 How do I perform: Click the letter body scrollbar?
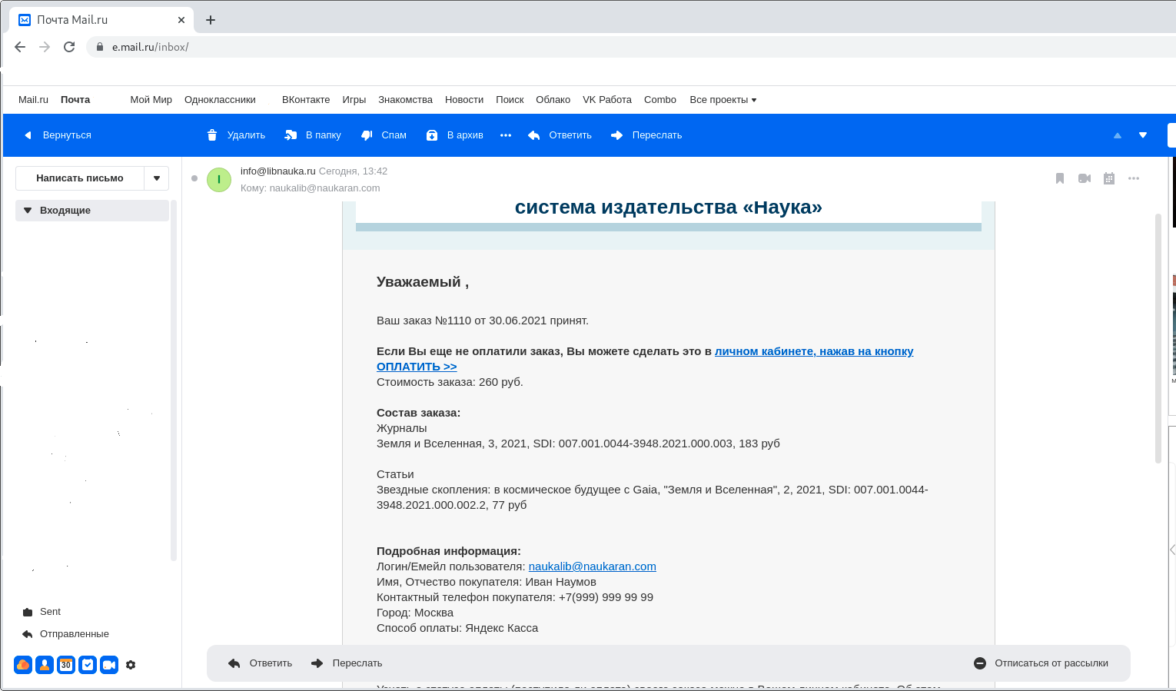(x=1158, y=338)
